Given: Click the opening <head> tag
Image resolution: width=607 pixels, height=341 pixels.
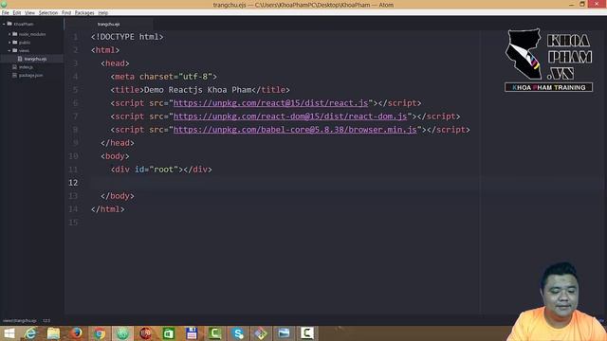Looking at the screenshot, I should pos(115,63).
